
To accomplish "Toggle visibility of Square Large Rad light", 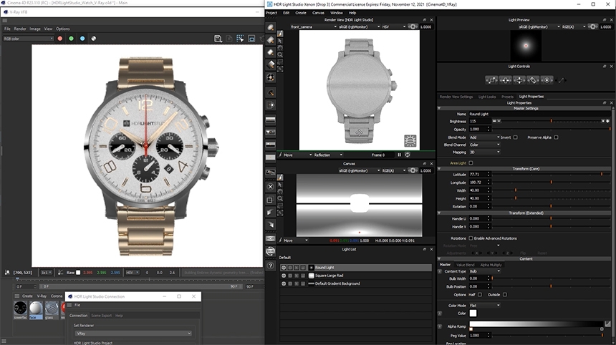I will [x=284, y=276].
